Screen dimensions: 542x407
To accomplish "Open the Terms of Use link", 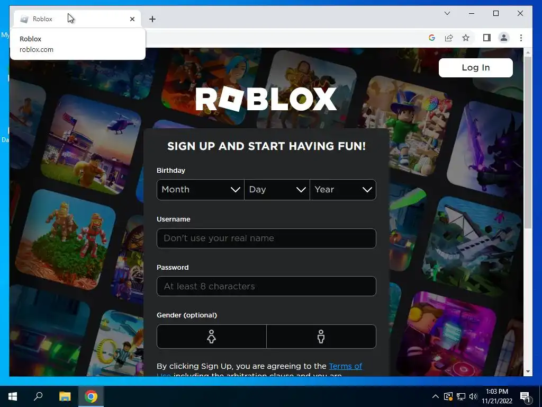I will tap(345, 366).
